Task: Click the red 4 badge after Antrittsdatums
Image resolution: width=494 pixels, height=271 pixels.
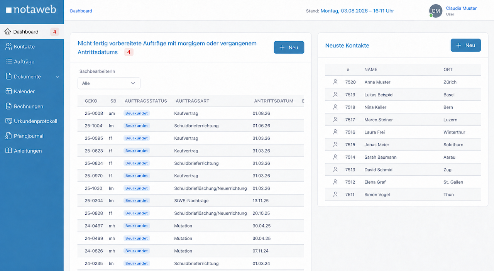Action: tap(129, 52)
